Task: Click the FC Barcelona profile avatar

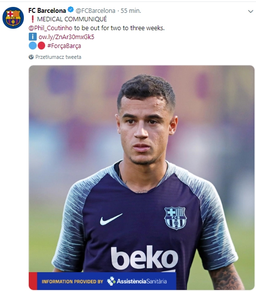Action: (13, 18)
